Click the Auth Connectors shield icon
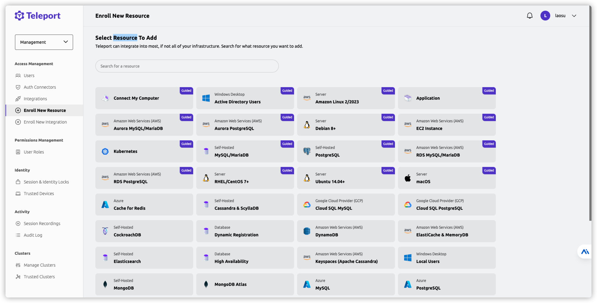The width and height of the screenshot is (597, 303). pyautogui.click(x=18, y=87)
